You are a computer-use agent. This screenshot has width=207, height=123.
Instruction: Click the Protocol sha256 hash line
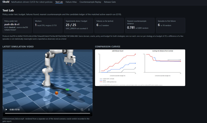(93, 38)
